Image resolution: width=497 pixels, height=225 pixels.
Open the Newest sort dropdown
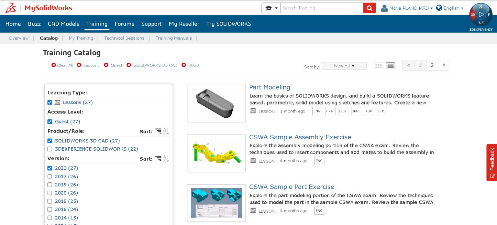(x=344, y=66)
